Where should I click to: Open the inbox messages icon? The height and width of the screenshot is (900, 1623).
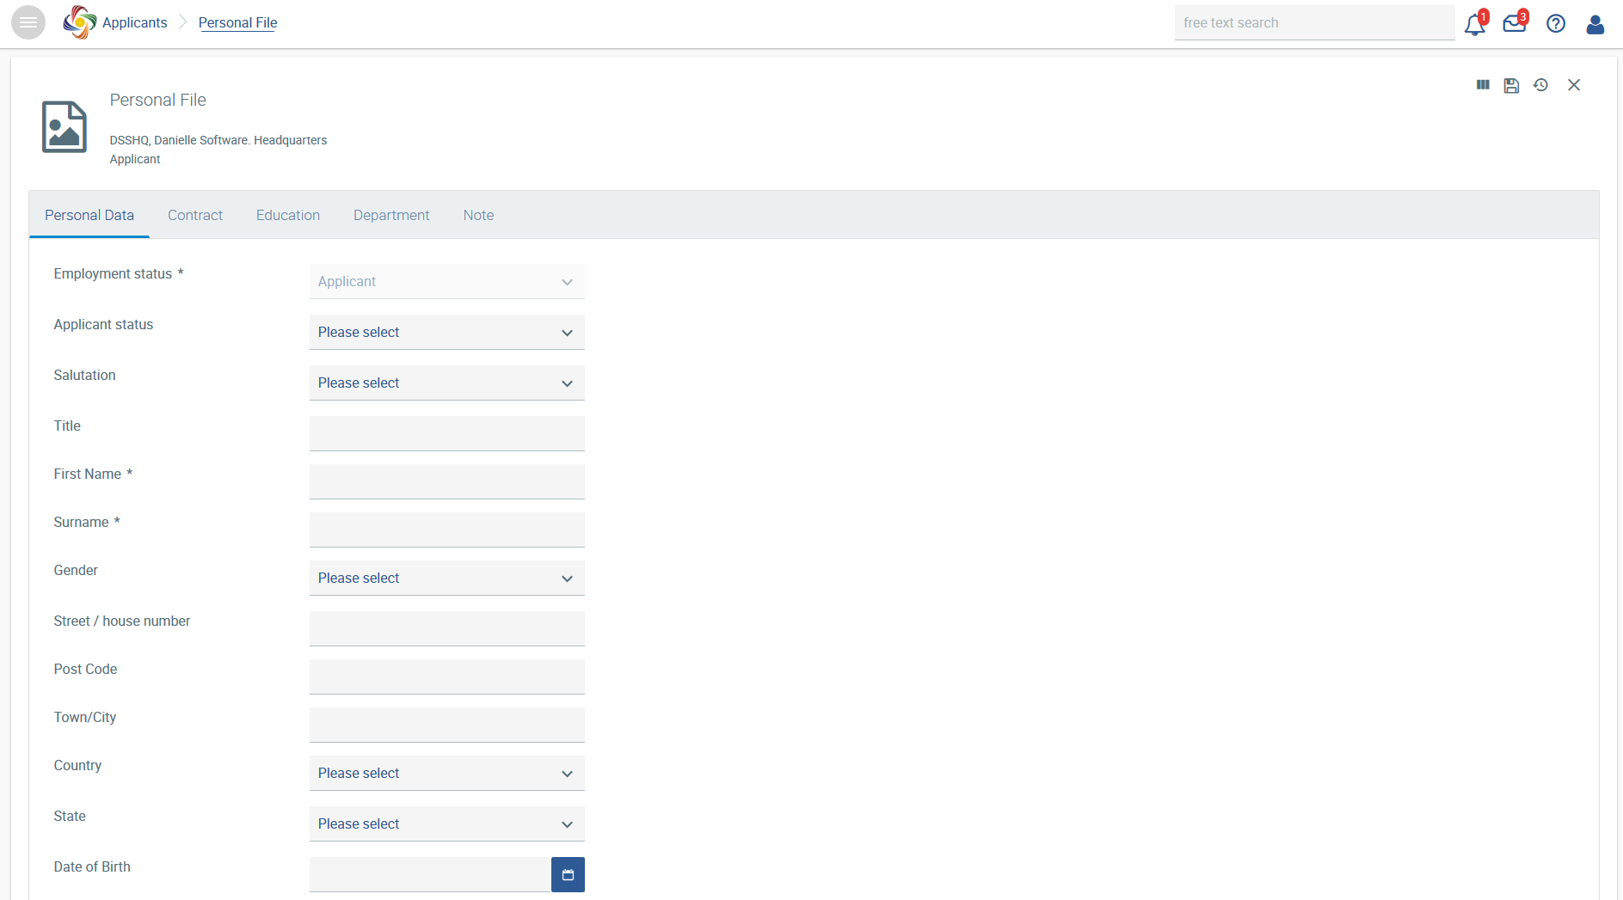[1514, 24]
